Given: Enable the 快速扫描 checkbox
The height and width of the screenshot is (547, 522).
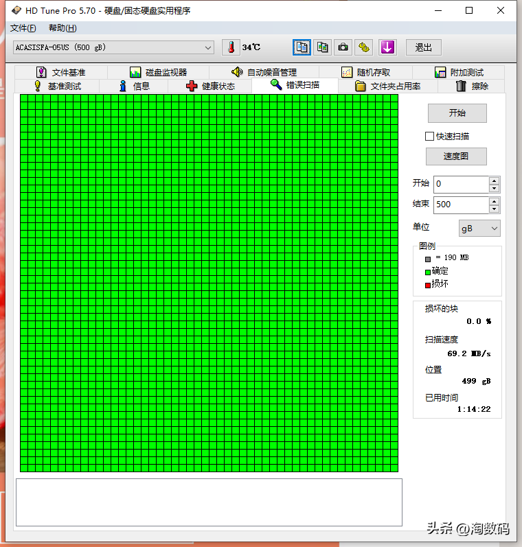Looking at the screenshot, I should (x=429, y=136).
